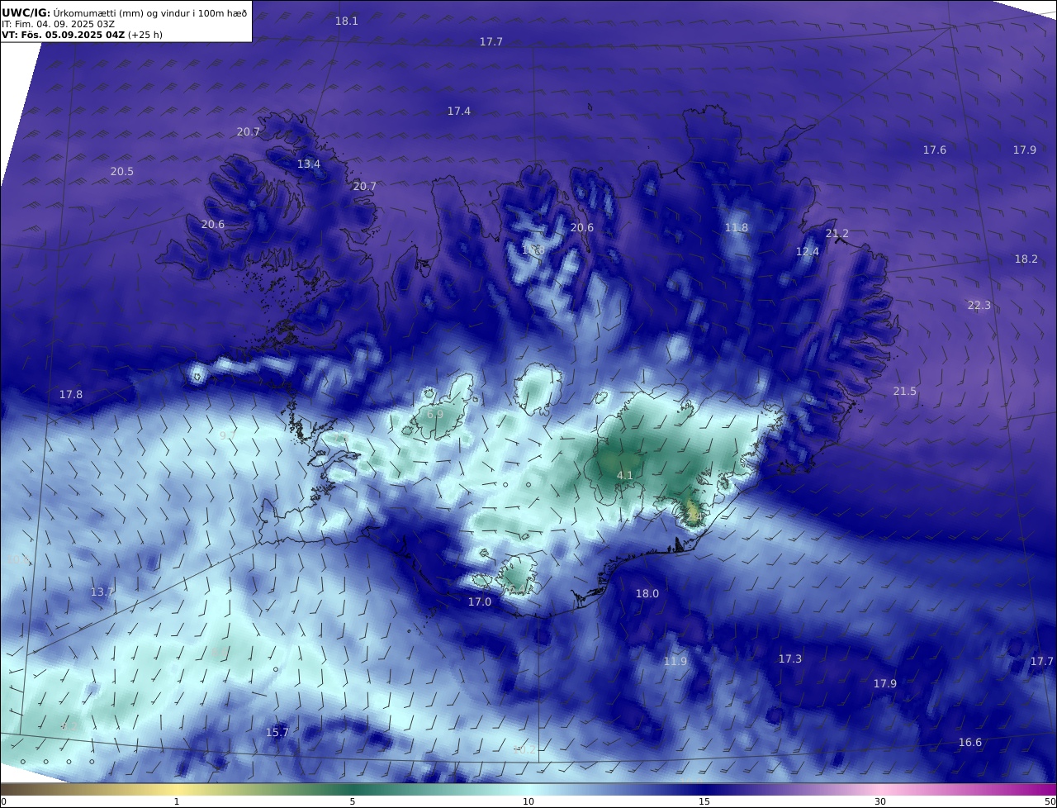Click the 17.6 value label
The width and height of the screenshot is (1057, 808).
[x=935, y=150]
